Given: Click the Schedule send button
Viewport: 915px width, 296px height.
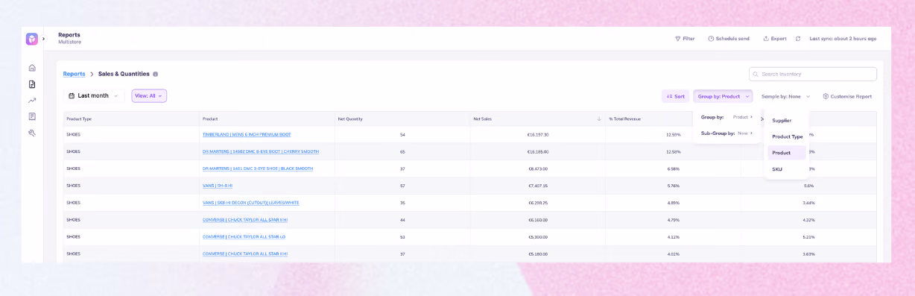Looking at the screenshot, I should pyautogui.click(x=729, y=39).
